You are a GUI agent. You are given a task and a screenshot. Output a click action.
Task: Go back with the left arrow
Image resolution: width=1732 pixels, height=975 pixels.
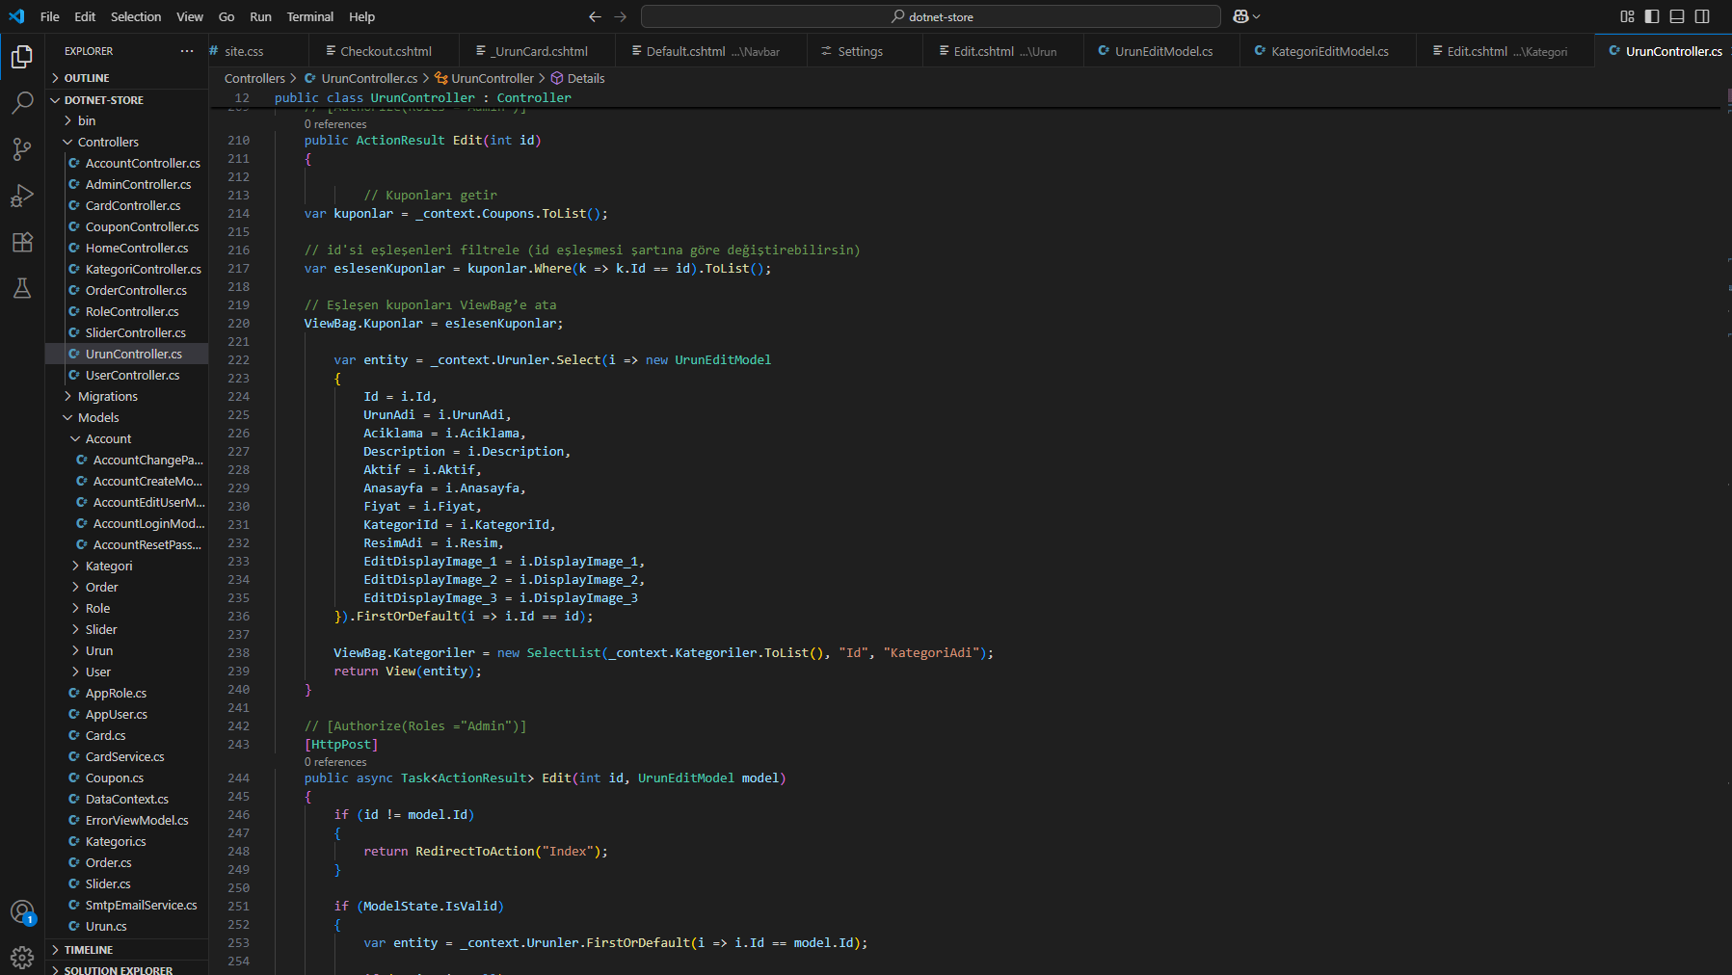point(595,16)
